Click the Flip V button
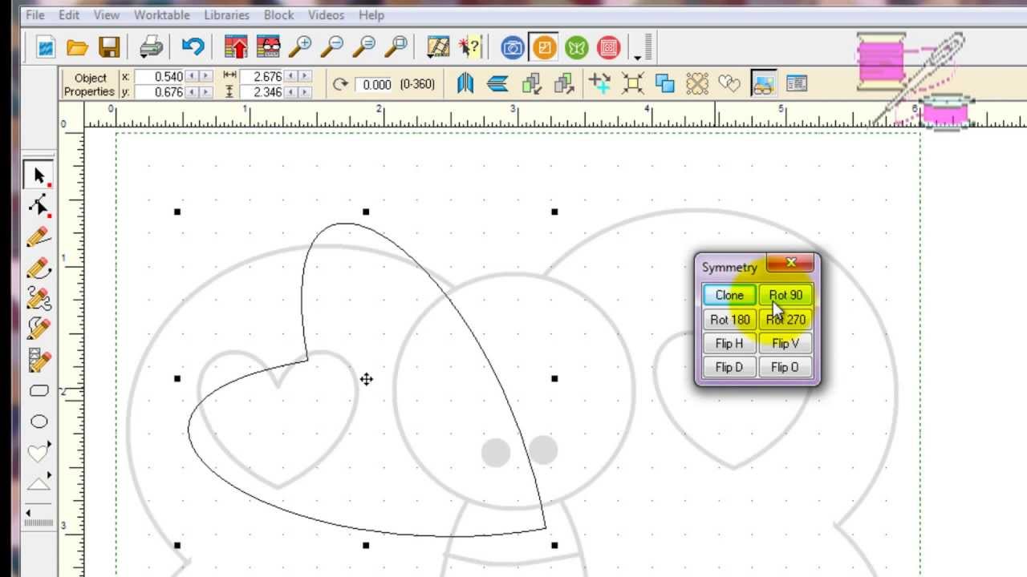The height and width of the screenshot is (577, 1027). click(785, 343)
